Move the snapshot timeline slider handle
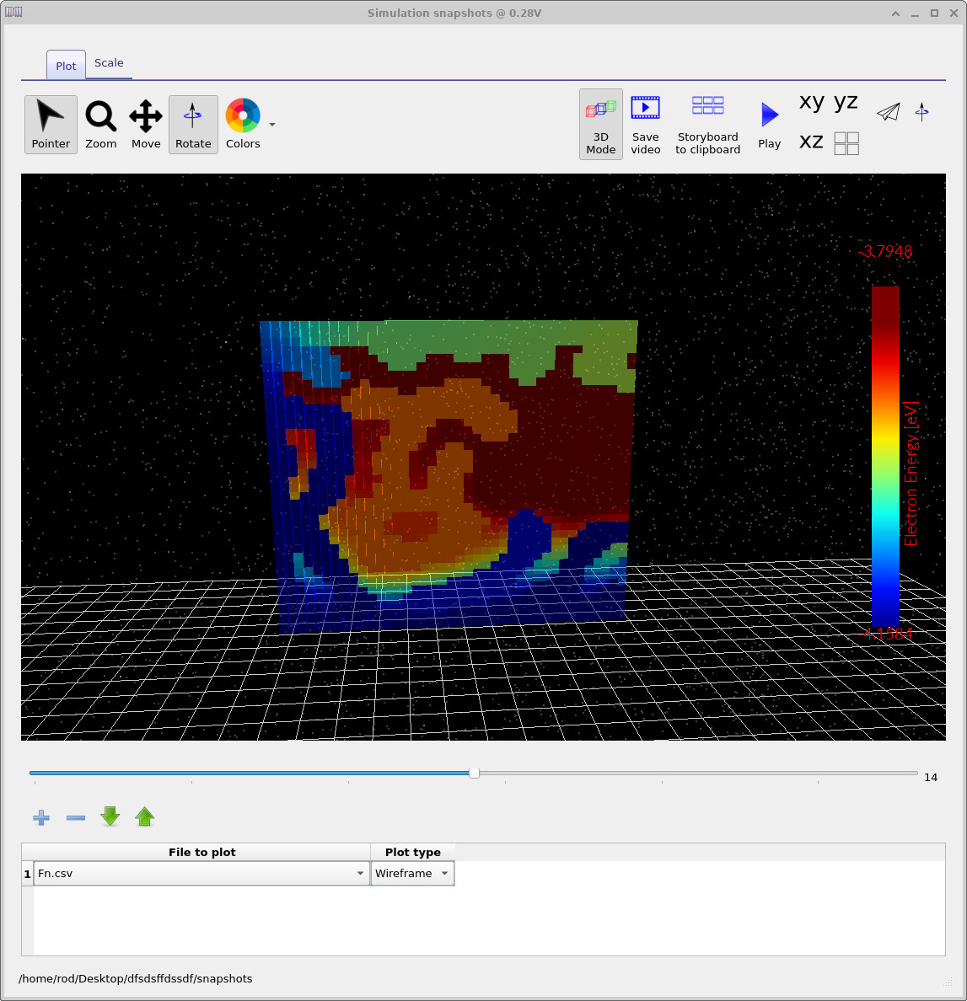 (x=474, y=773)
